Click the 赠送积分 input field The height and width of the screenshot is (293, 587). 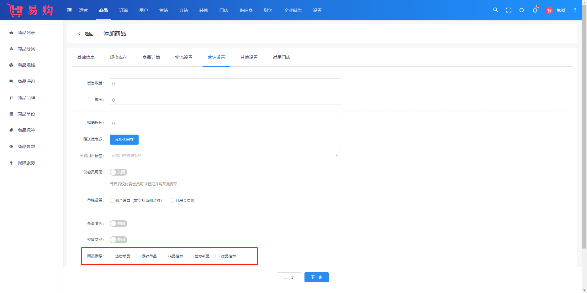tap(225, 123)
